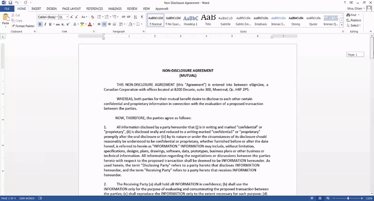Zoom out with the minus button
This screenshot has height=201, width=374.
334,198
